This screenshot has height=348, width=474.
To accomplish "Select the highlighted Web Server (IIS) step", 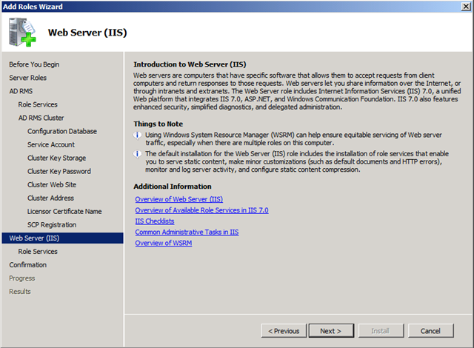I will 62,238.
